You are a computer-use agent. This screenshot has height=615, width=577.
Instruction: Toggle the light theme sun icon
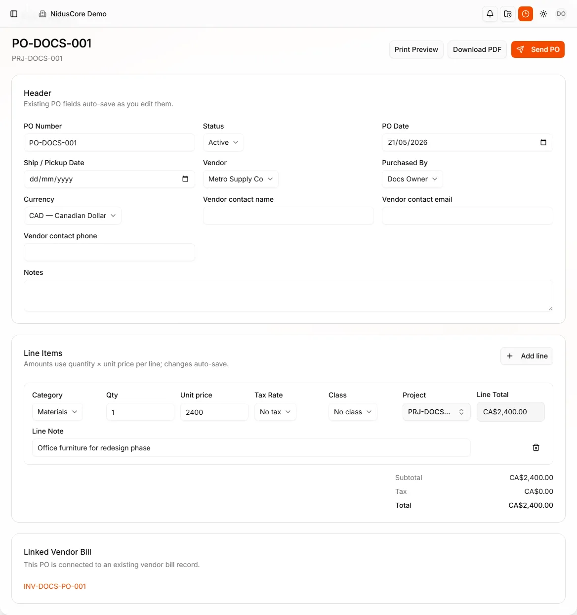click(x=543, y=14)
